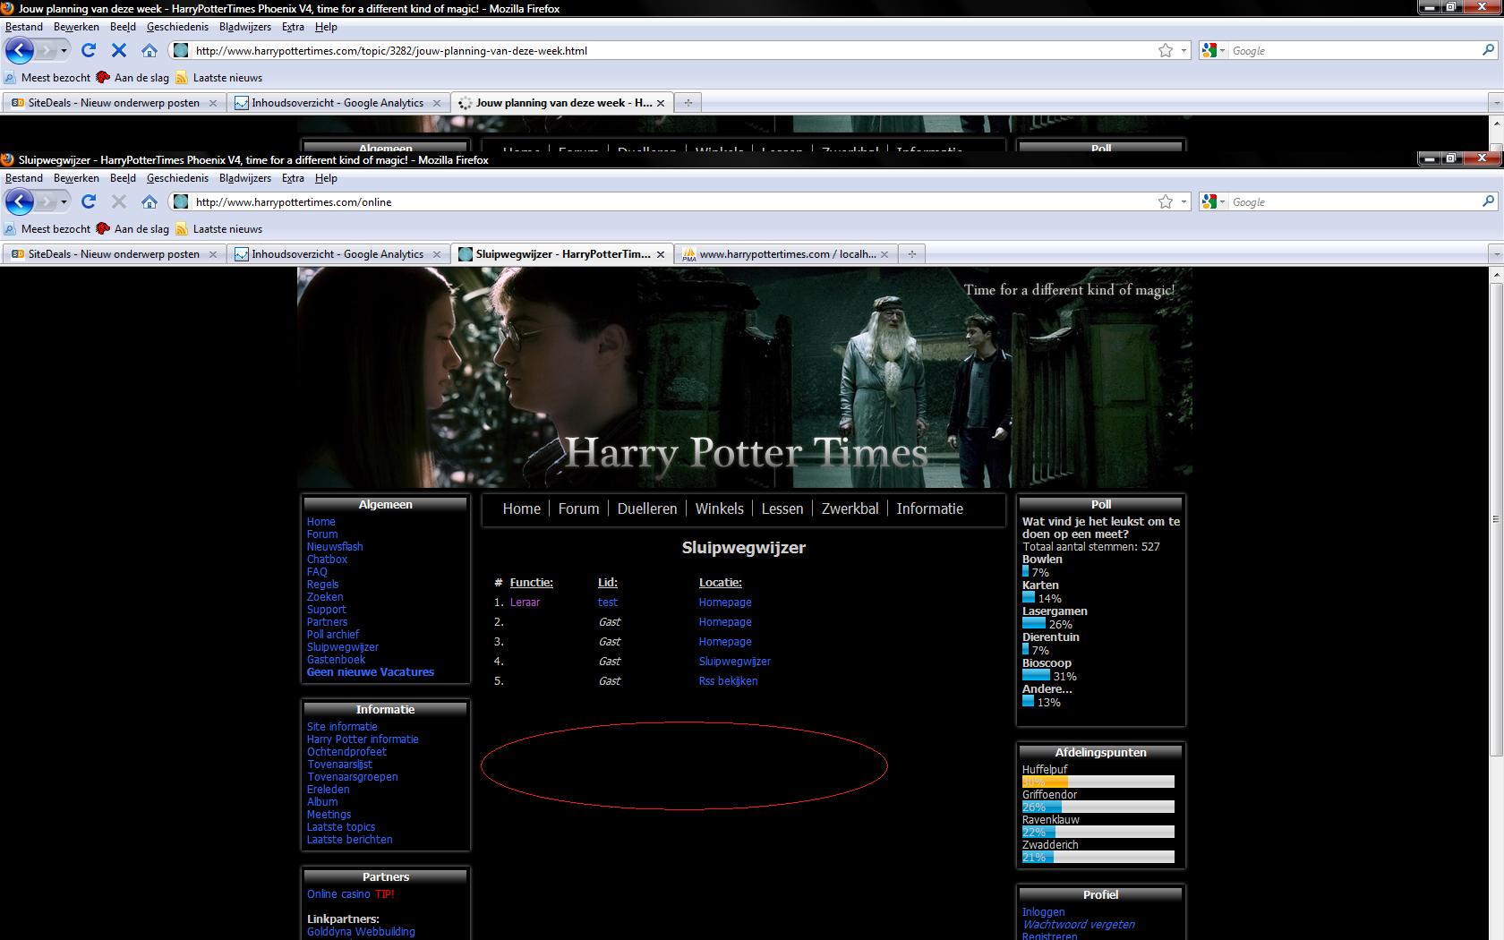Close the www.harrypottertimes.com / localhost tab
The image size is (1504, 940).
point(884,254)
